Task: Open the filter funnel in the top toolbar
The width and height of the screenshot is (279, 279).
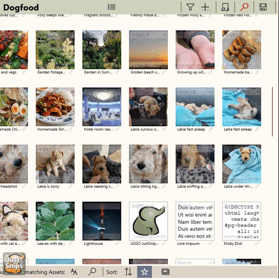Action: click(190, 7)
